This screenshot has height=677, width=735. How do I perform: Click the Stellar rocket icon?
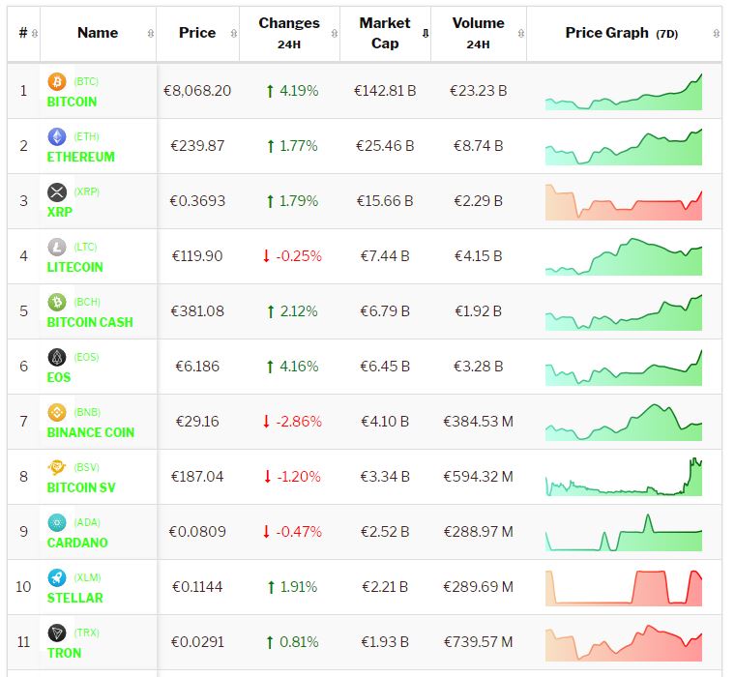pos(57,578)
